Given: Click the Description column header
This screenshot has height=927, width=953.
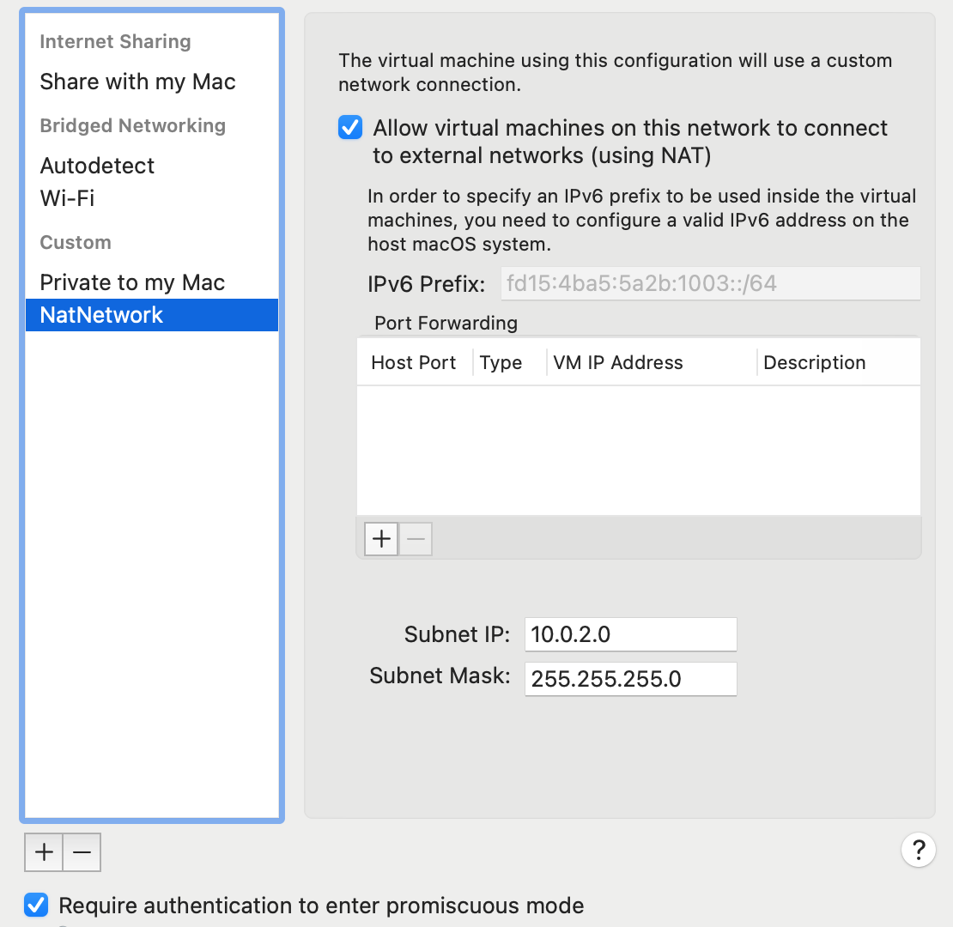Looking at the screenshot, I should coord(814,362).
